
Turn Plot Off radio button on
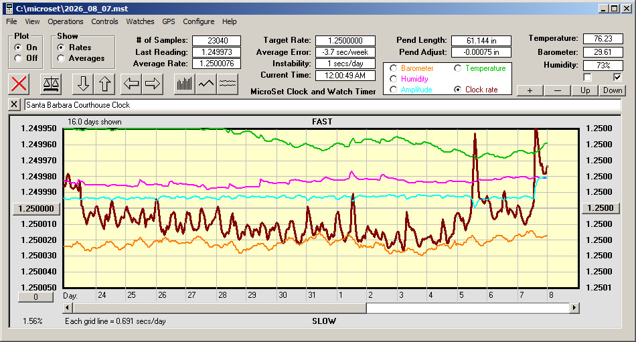click(x=18, y=58)
